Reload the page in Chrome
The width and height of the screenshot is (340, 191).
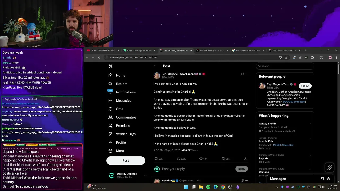[99, 58]
